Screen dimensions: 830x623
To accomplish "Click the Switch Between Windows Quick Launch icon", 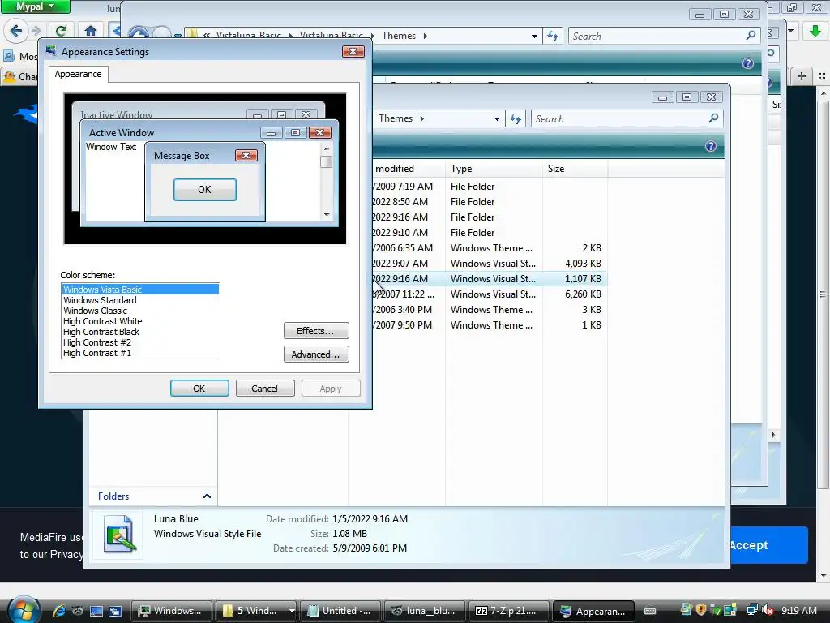I will 115,611.
